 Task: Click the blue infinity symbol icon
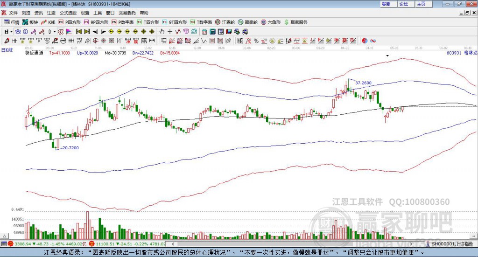[373, 41]
